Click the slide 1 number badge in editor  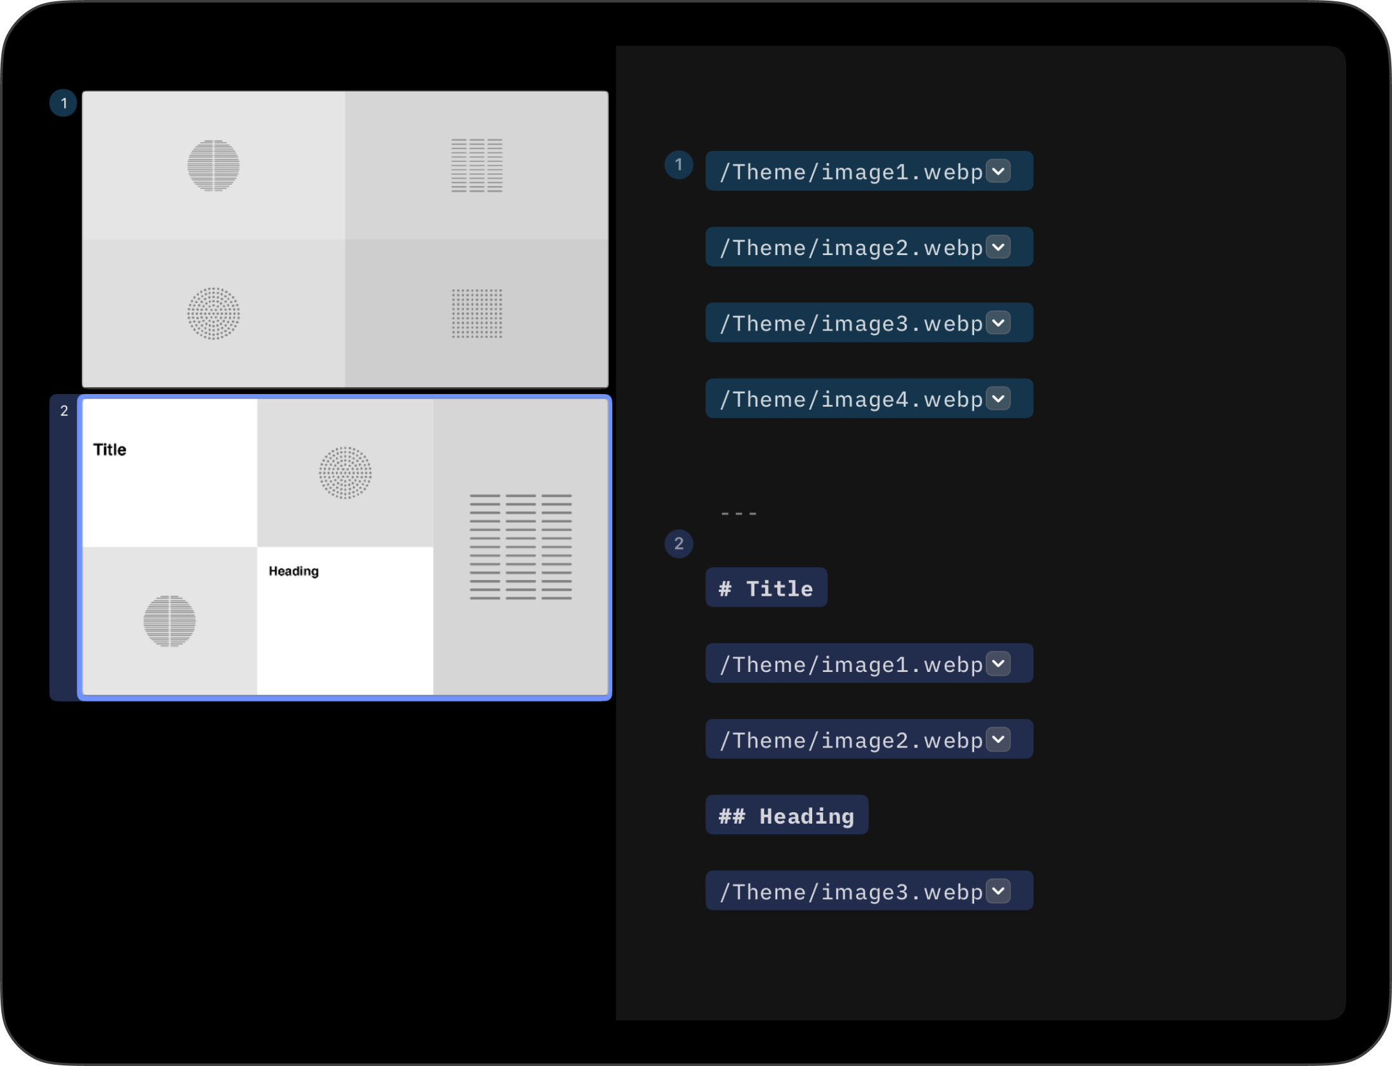(x=678, y=165)
